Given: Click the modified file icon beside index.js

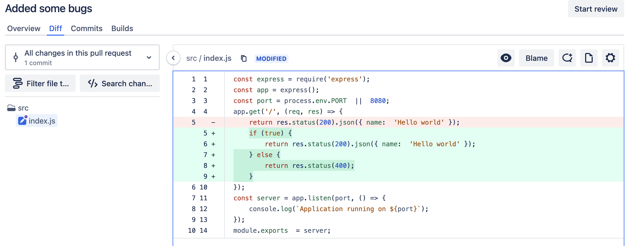Looking at the screenshot, I should (22, 121).
